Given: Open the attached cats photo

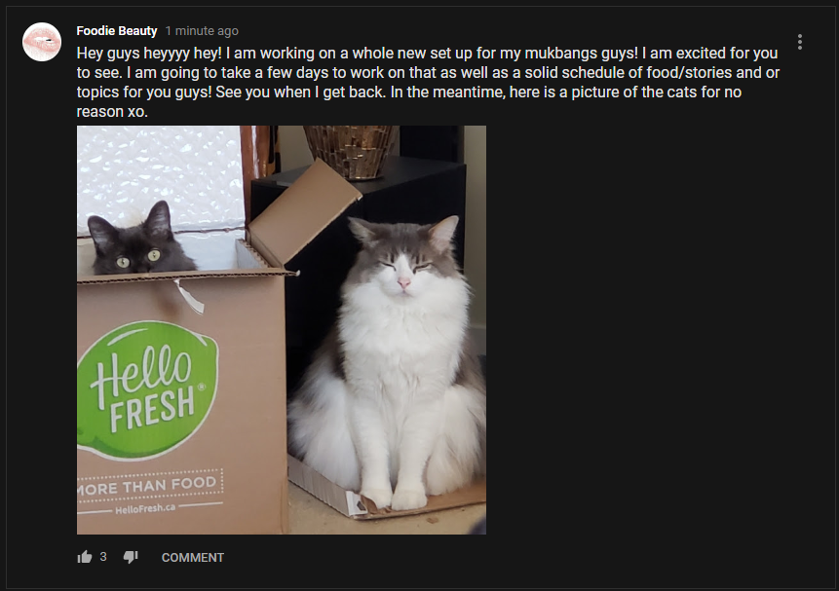Looking at the screenshot, I should click(282, 330).
